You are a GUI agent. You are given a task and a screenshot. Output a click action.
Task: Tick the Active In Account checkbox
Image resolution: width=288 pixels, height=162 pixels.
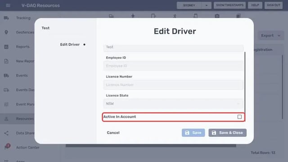pyautogui.click(x=239, y=117)
